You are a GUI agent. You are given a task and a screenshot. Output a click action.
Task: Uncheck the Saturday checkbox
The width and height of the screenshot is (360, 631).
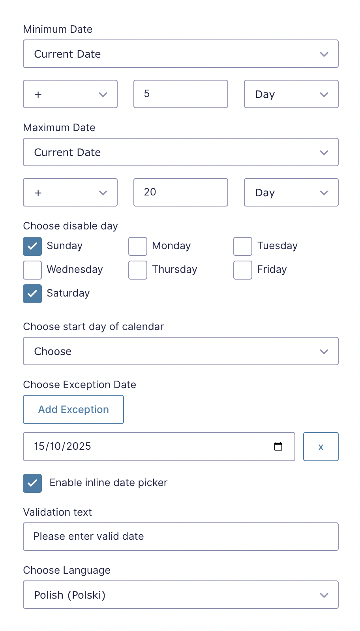[32, 294]
